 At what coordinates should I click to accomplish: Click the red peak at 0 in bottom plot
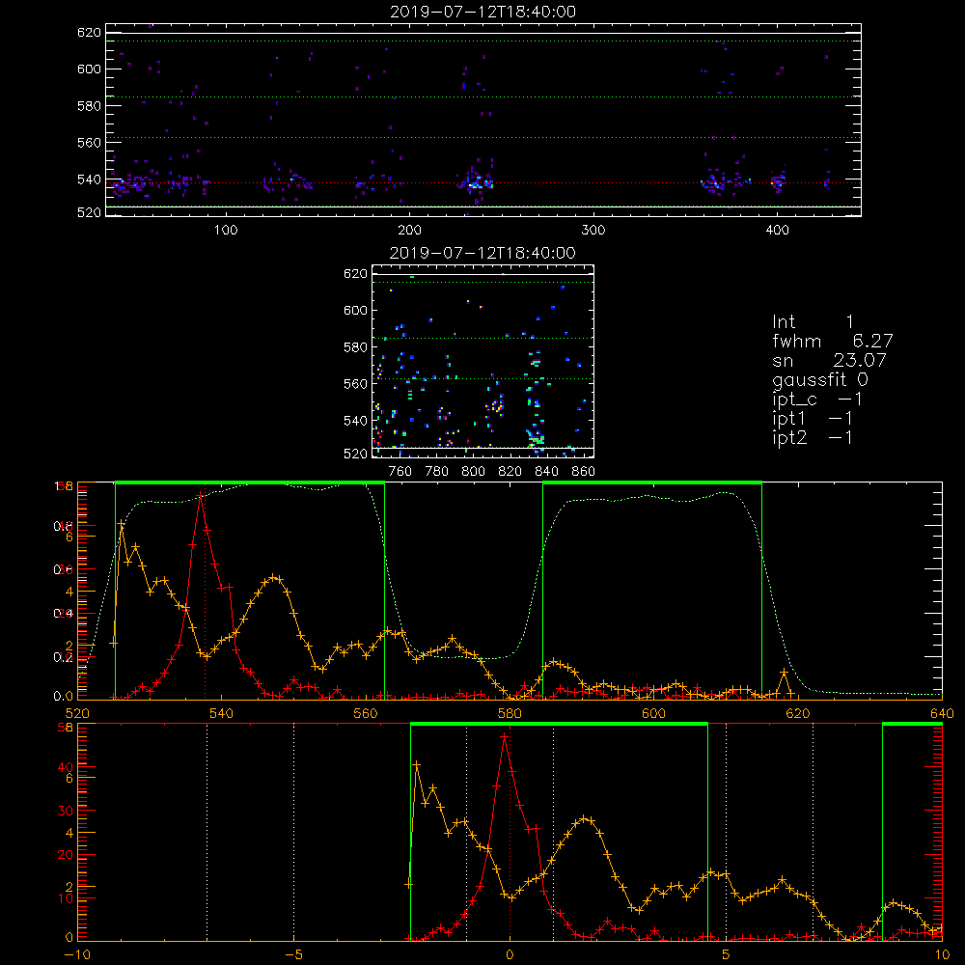tap(505, 735)
